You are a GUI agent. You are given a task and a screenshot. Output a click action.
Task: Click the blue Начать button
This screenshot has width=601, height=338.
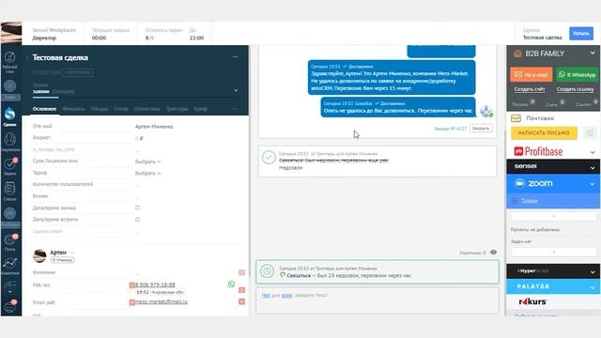point(581,34)
